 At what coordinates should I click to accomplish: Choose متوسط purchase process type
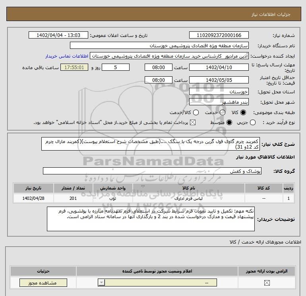tap(229, 122)
